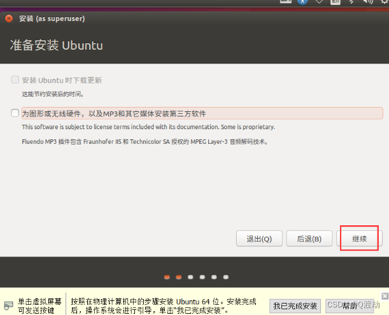Image resolution: width=389 pixels, height=315 pixels.
Task: Open the on-screen keyboard indicator in top panel
Action: [286, 1]
